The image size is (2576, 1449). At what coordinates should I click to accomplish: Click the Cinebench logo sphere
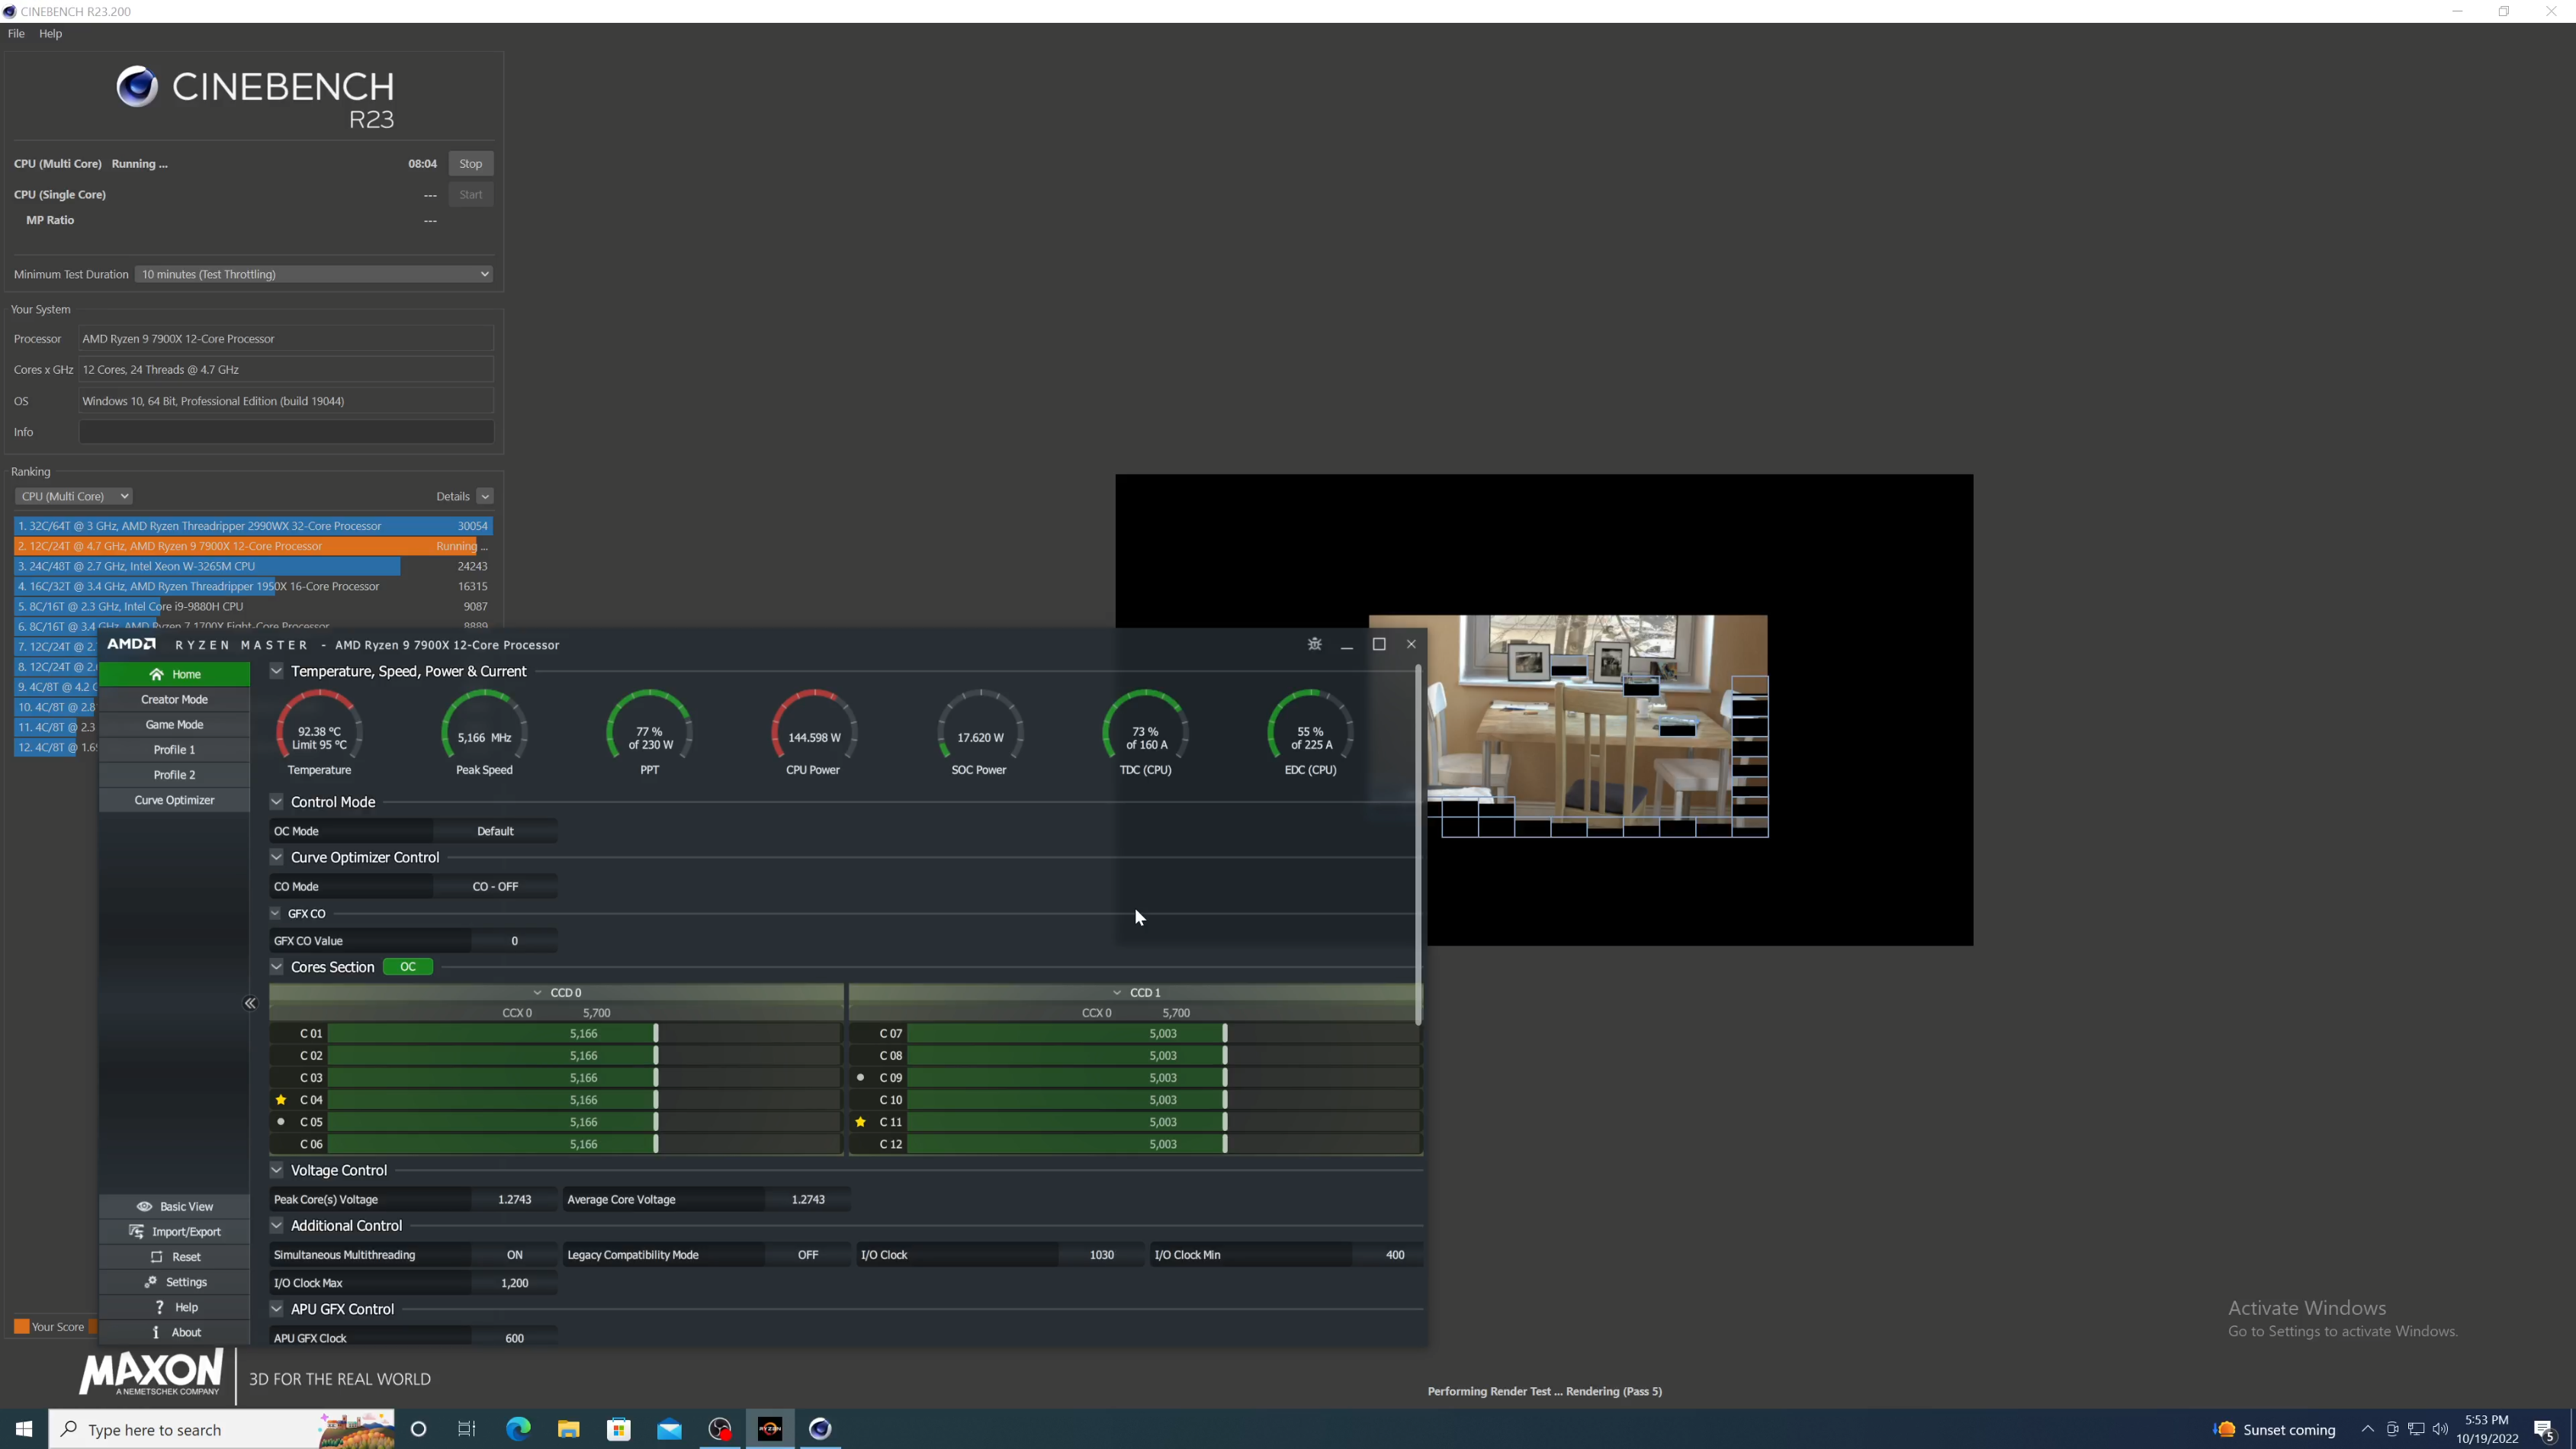point(137,87)
